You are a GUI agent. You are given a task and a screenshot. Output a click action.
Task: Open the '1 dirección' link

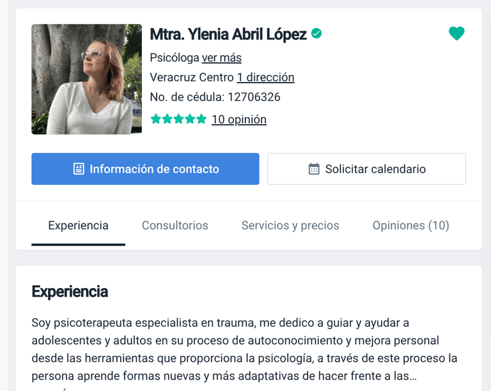click(x=265, y=77)
